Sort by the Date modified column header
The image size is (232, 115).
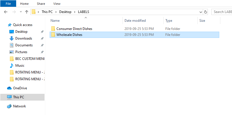pyautogui.click(x=135, y=21)
